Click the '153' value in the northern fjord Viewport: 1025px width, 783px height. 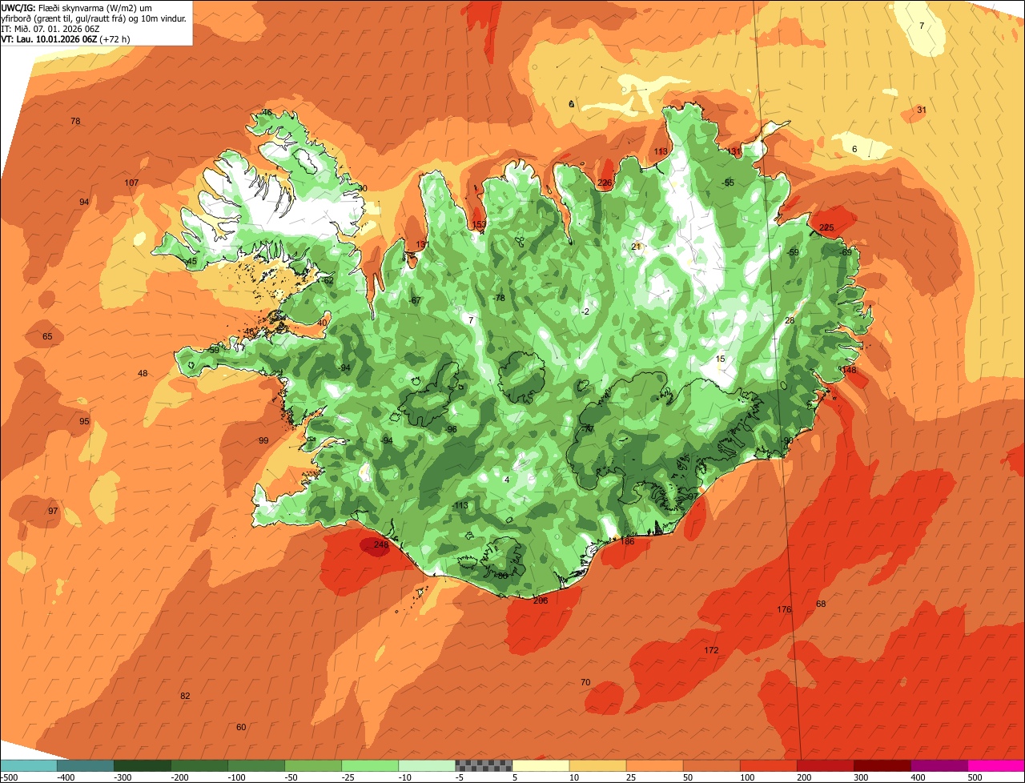tap(480, 225)
